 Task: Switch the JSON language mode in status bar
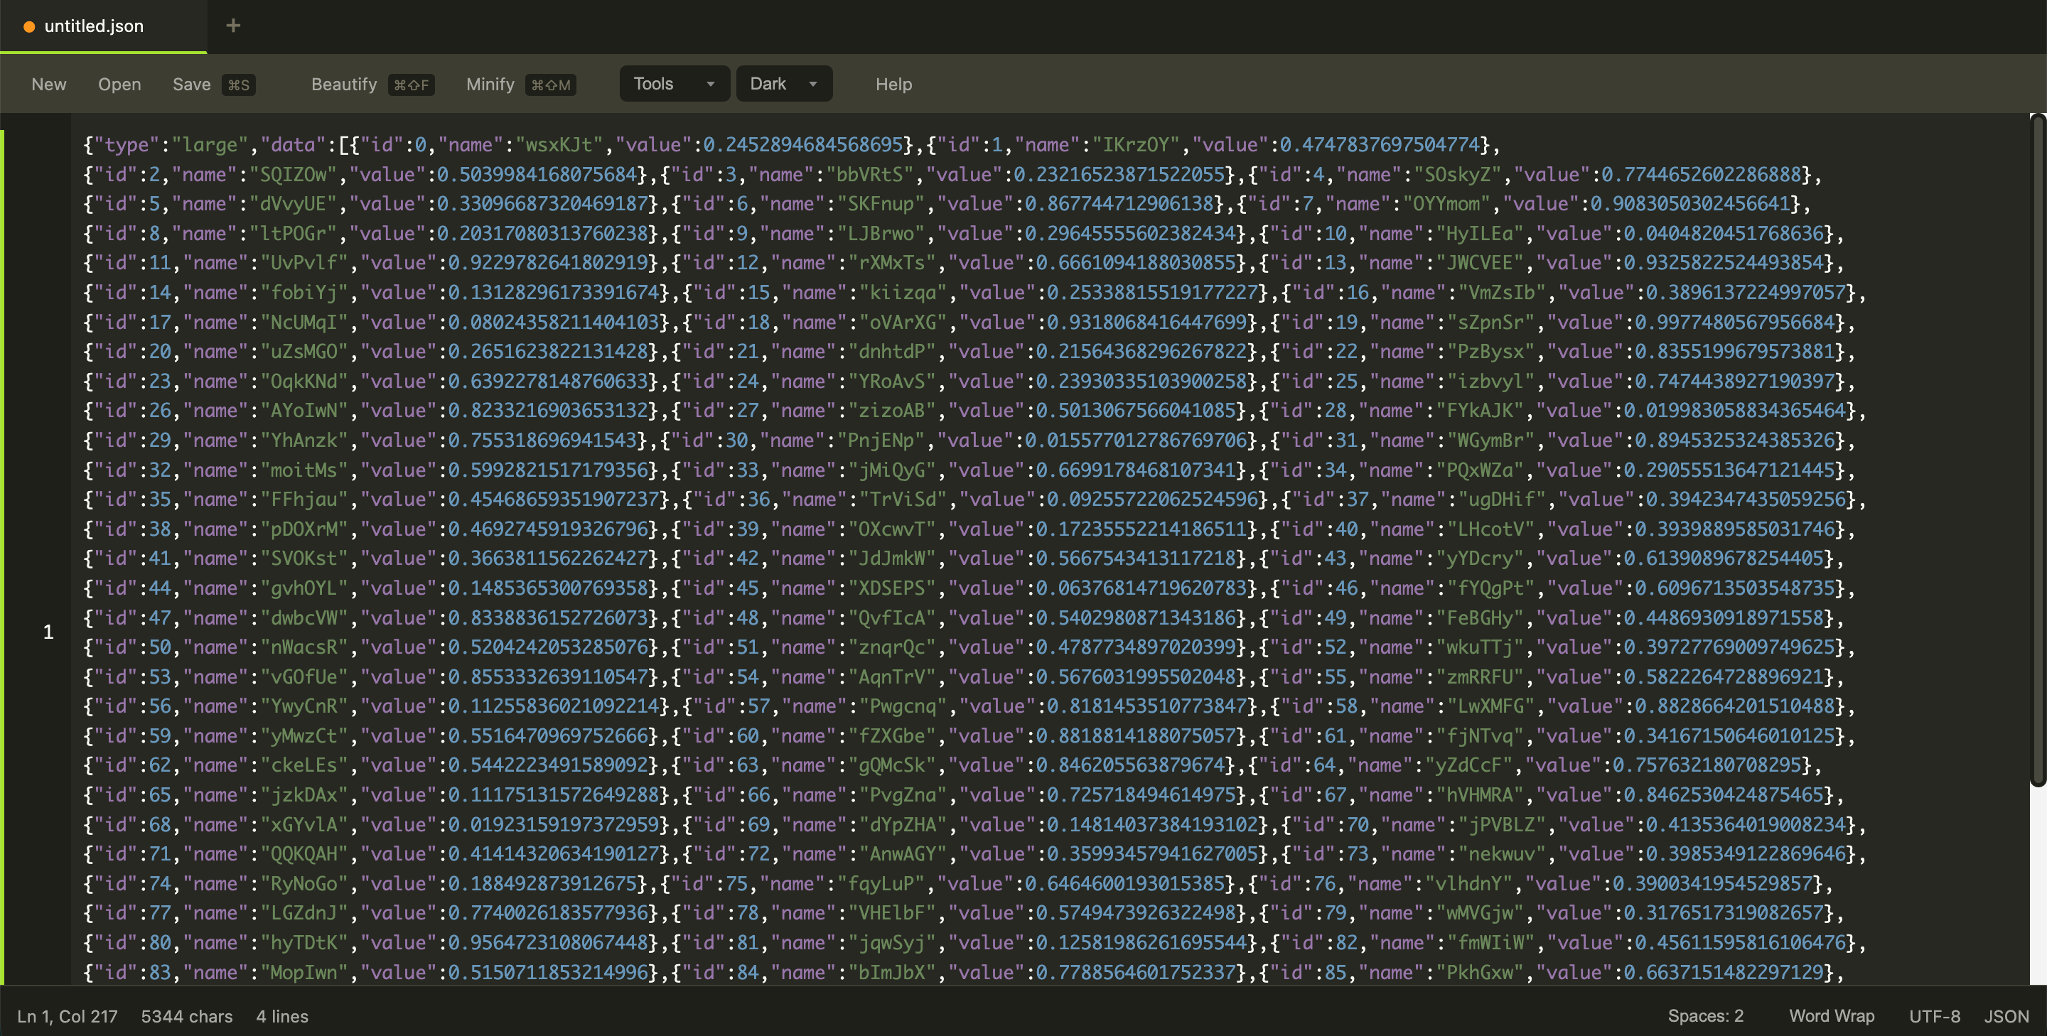2006,1015
